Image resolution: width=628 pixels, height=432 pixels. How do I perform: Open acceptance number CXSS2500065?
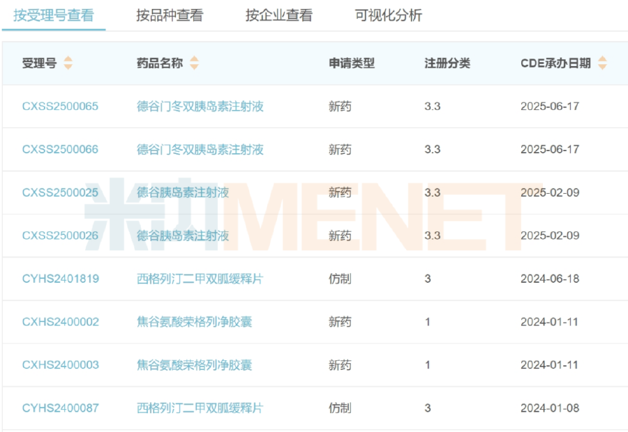click(60, 107)
